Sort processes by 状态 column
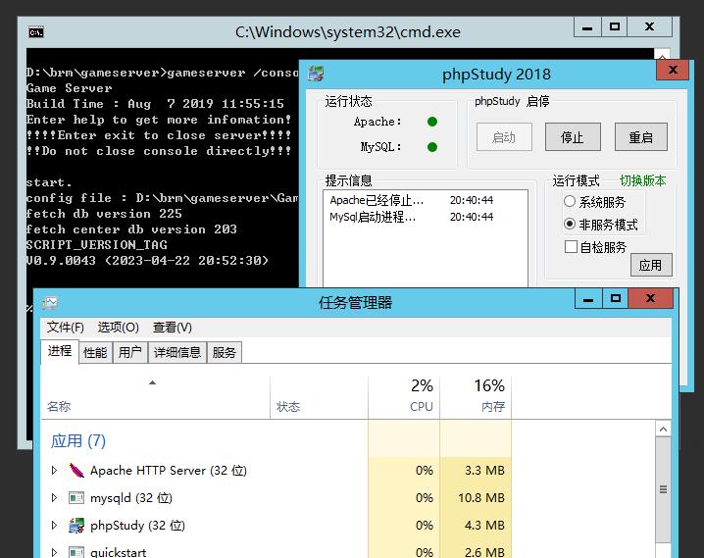This screenshot has height=558, width=704. click(x=319, y=397)
